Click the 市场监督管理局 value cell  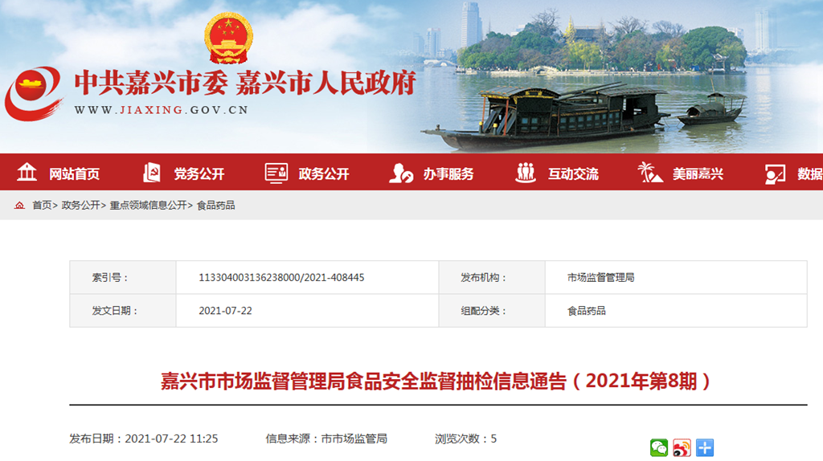tap(676, 277)
